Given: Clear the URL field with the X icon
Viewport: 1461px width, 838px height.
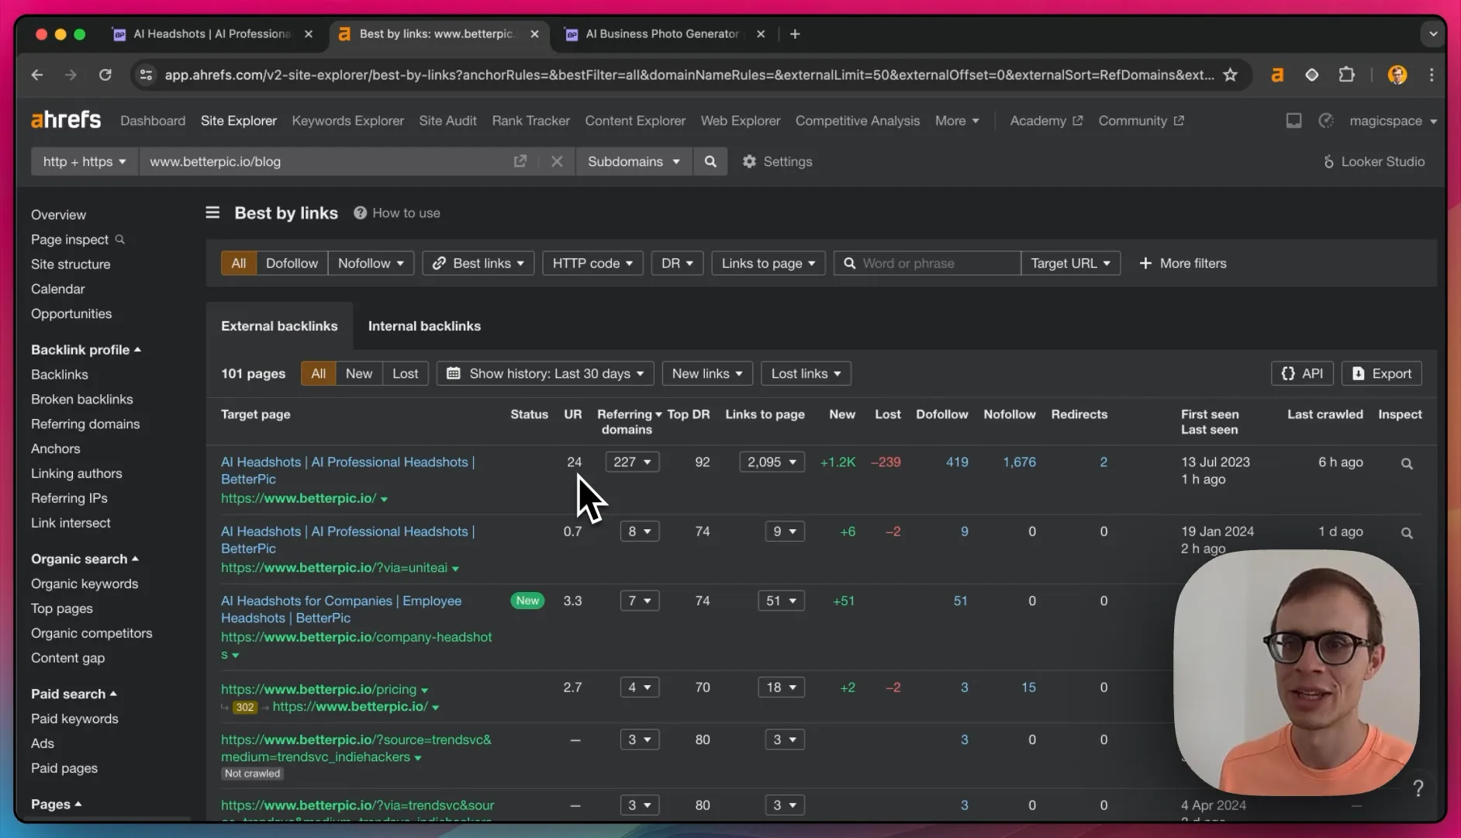Looking at the screenshot, I should 557,161.
